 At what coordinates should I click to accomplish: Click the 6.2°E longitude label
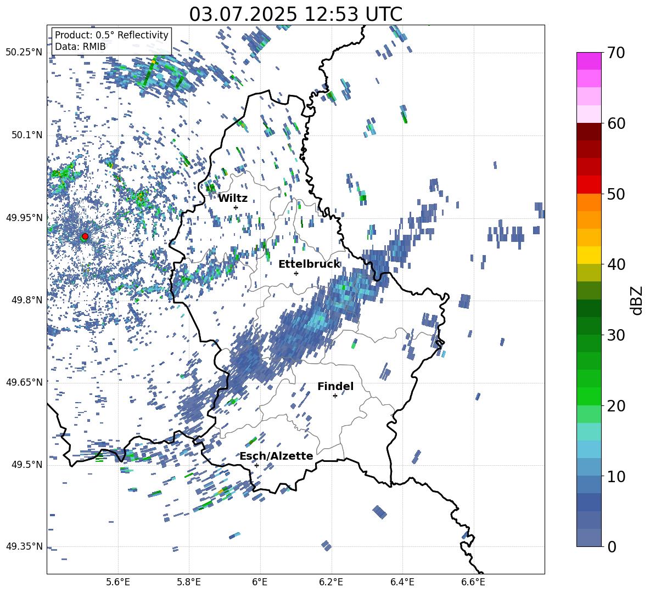tap(331, 582)
